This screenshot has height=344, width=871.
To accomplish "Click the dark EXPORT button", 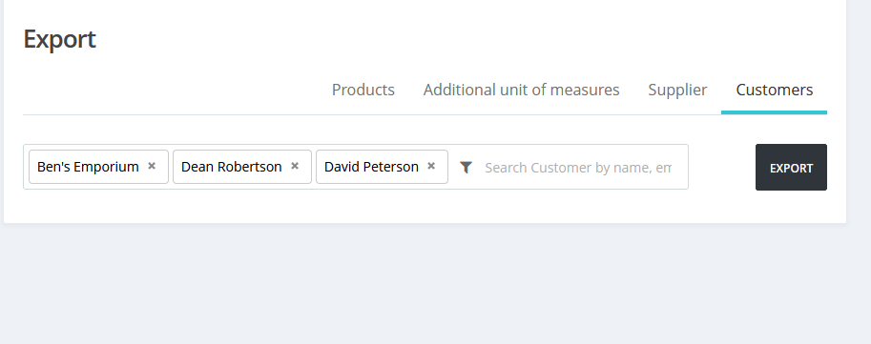I will (x=791, y=167).
